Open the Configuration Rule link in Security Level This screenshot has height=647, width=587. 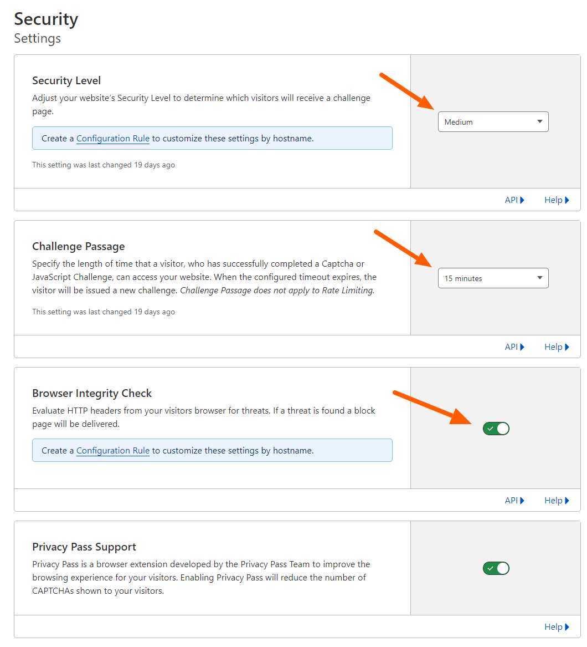tap(112, 138)
